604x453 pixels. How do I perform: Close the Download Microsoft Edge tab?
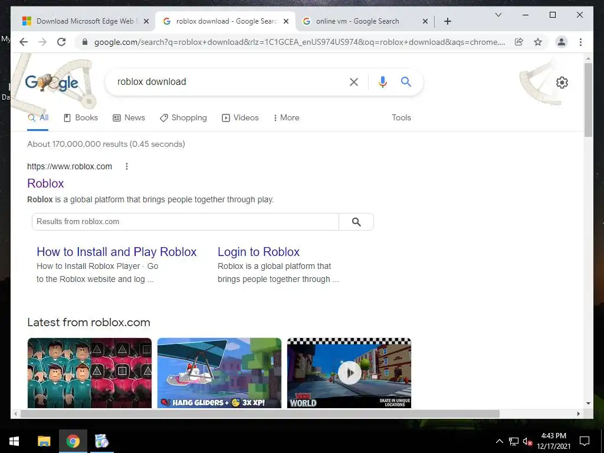click(x=146, y=21)
